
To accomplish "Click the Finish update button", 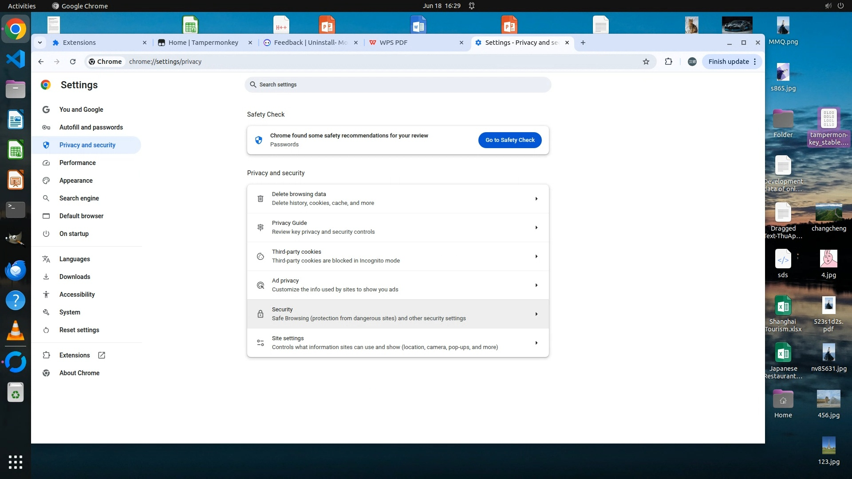I will (x=728, y=62).
